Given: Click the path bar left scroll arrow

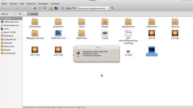Looking at the screenshot, I should click(x=25, y=14).
